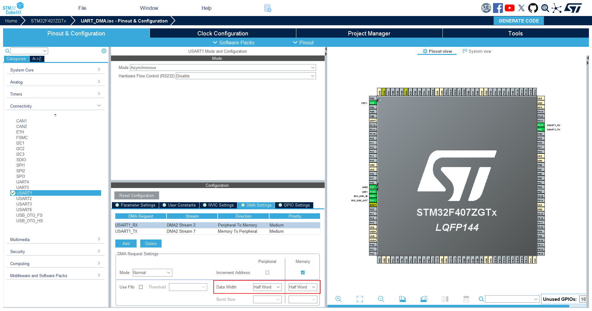
Task: Toggle Peripheral Increment Address checkbox
Action: click(x=267, y=272)
